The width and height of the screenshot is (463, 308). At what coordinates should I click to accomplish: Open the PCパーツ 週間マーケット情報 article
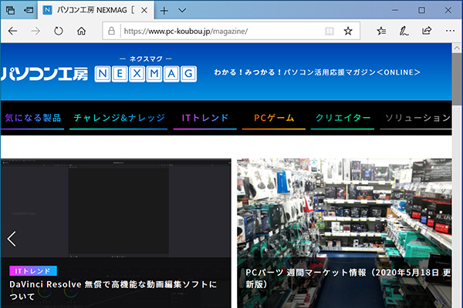343,278
